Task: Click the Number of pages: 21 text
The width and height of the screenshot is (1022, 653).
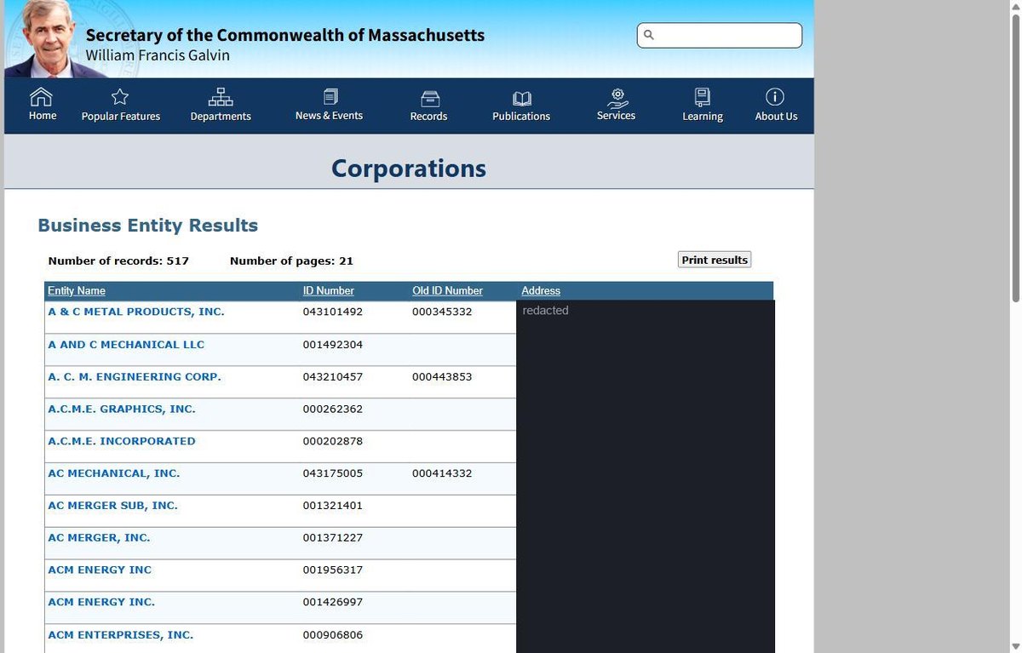Action: pyautogui.click(x=291, y=261)
